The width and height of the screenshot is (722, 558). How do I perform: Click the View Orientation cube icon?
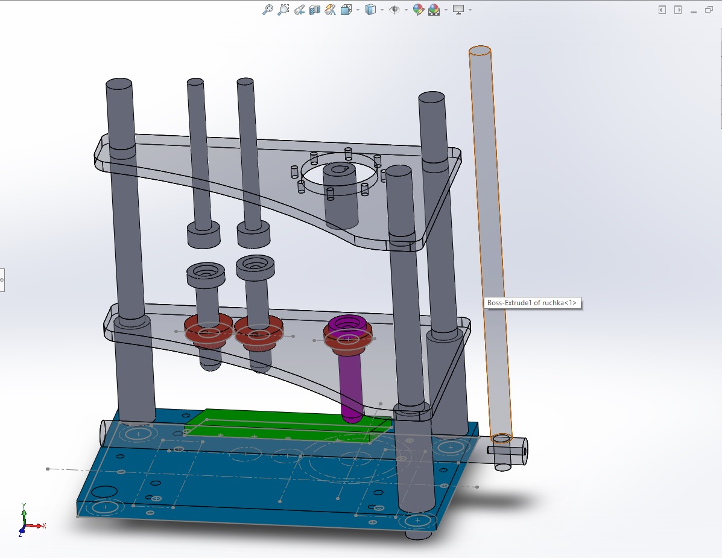point(346,10)
